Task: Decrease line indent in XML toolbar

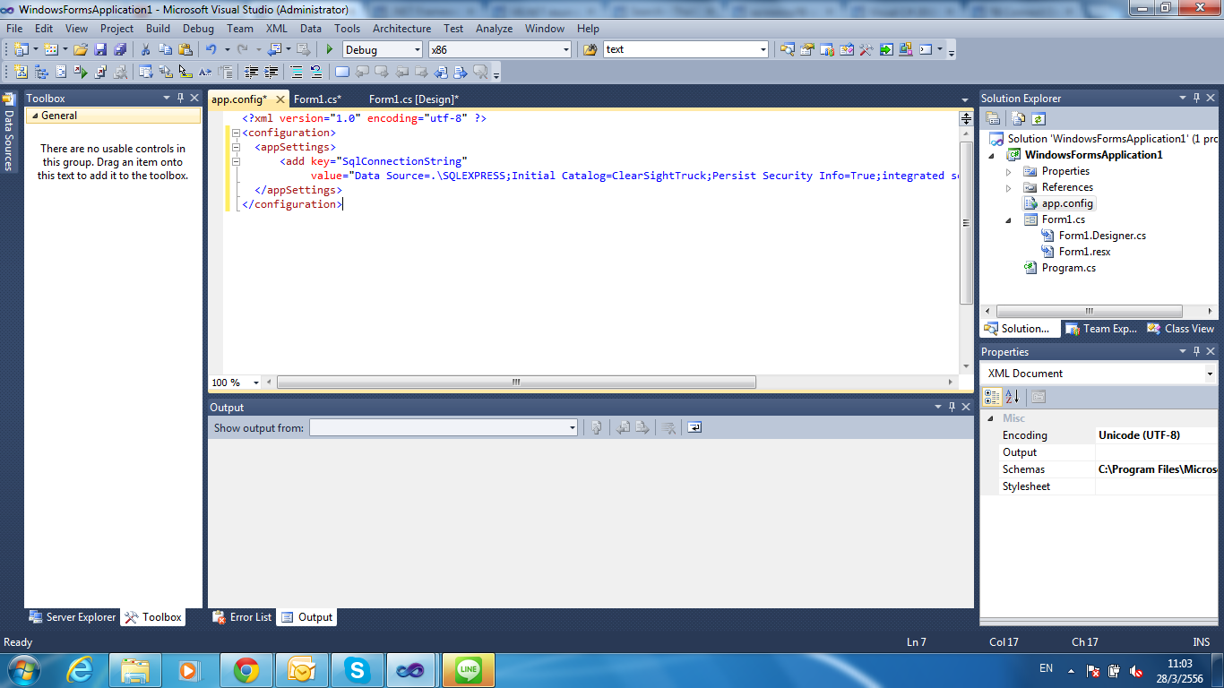Action: pyautogui.click(x=252, y=72)
